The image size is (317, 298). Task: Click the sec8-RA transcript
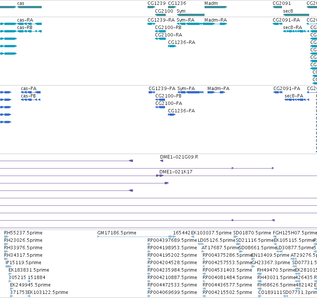click(x=296, y=31)
